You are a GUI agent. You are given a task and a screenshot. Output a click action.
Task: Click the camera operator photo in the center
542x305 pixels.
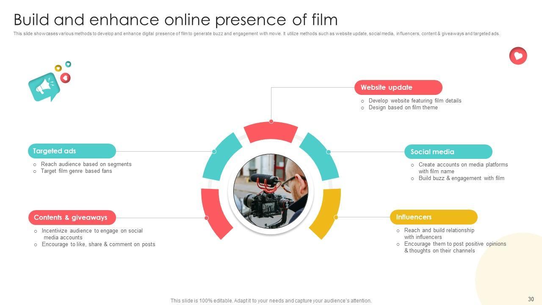coord(271,191)
